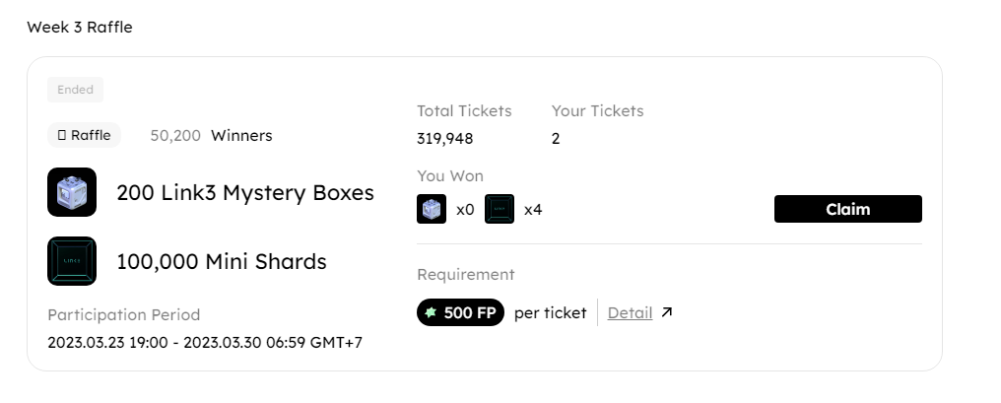Click the arrow icon next to Detail
Image resolution: width=1001 pixels, height=403 pixels.
click(x=667, y=313)
